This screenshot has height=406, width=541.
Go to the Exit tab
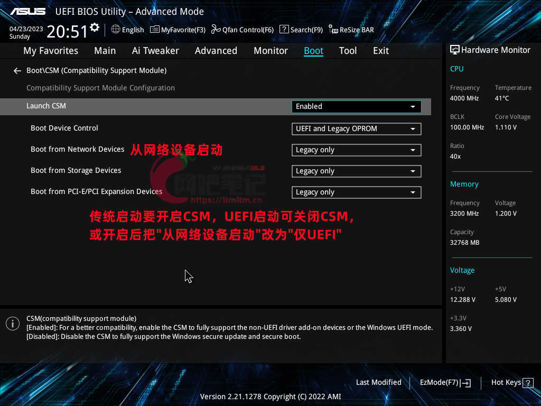381,51
